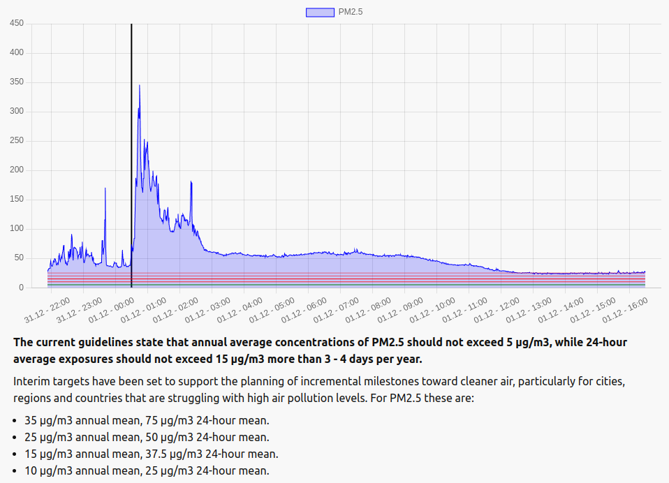Image resolution: width=669 pixels, height=483 pixels.
Task: Click the 01.12 - 13:00 x-axis label
Action: click(x=529, y=310)
